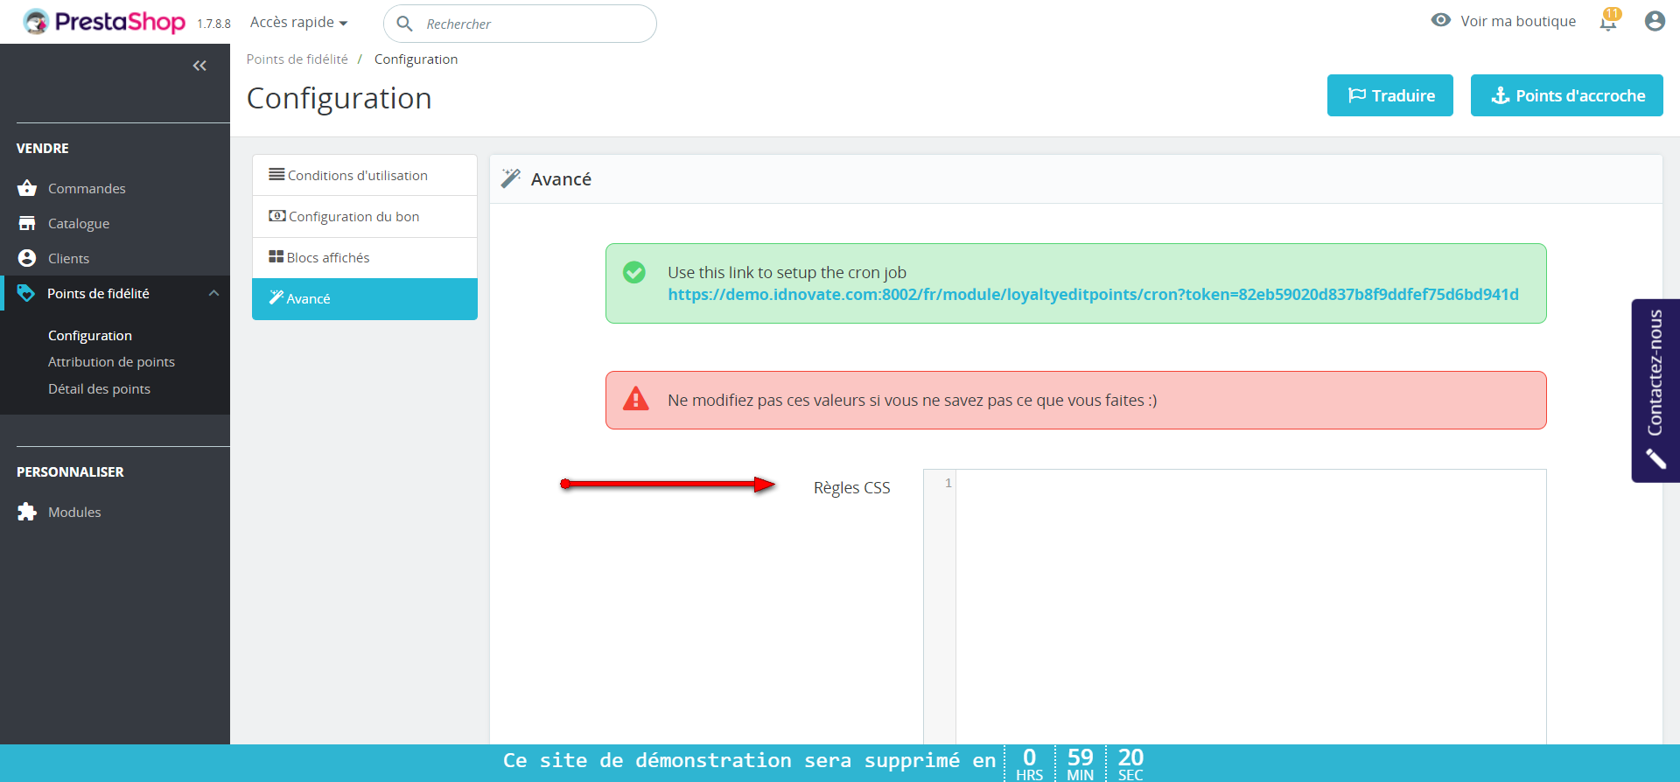Click the green checkmark success icon

coord(634,272)
